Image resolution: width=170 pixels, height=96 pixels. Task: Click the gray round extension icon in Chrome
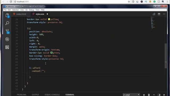[133, 2]
